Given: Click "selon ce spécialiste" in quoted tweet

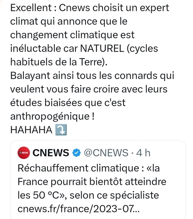Looking at the screenshot, I should (114, 195).
